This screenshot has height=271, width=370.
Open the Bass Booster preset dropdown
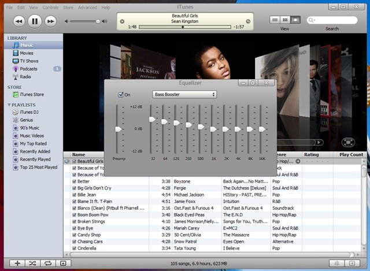(184, 94)
